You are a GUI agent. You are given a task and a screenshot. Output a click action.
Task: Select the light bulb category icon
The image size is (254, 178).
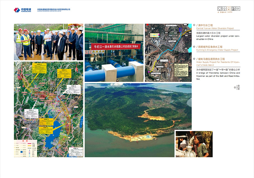click(x=219, y=9)
